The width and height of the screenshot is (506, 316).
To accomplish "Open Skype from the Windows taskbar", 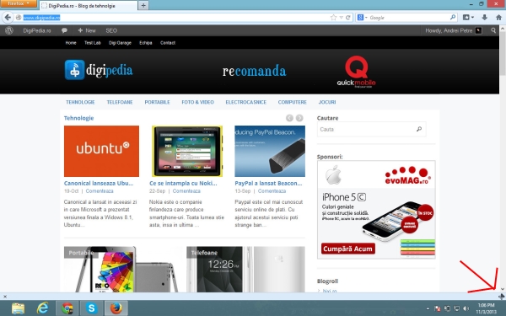I will pos(92,308).
